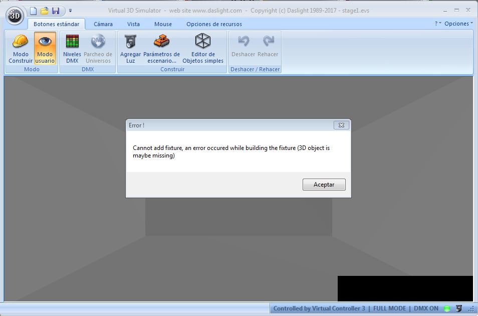Minimize the Virtual 3D Simulator window
Image resolution: width=478 pixels, height=316 pixels.
[445, 11]
